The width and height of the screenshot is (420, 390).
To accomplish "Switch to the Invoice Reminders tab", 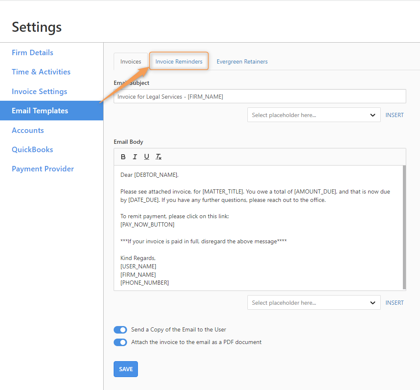I will click(x=179, y=61).
